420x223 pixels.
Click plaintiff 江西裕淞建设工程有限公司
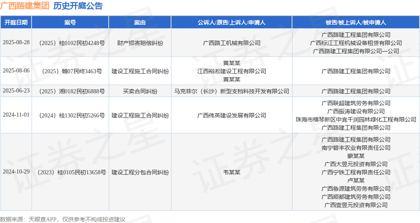232,71
